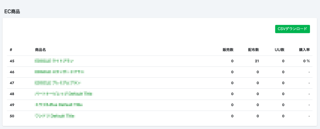Click the # column header
The image size is (320, 129).
pyautogui.click(x=11, y=50)
